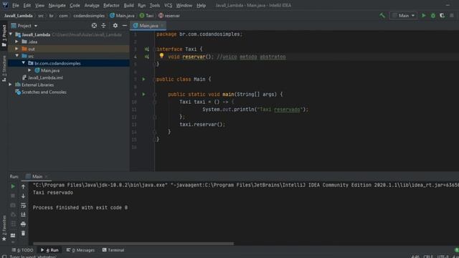Open the Main run configuration dropdown

click(403, 16)
